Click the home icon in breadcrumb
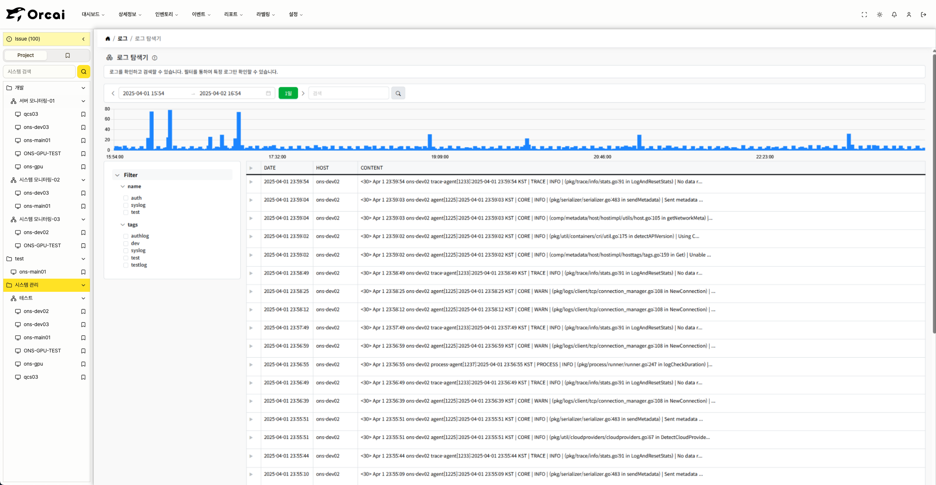This screenshot has width=936, height=485. pyautogui.click(x=108, y=39)
